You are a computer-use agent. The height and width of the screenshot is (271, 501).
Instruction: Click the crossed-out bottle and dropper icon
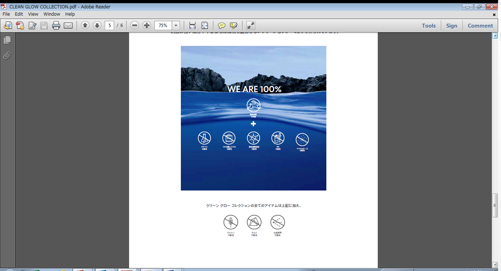pos(278,138)
